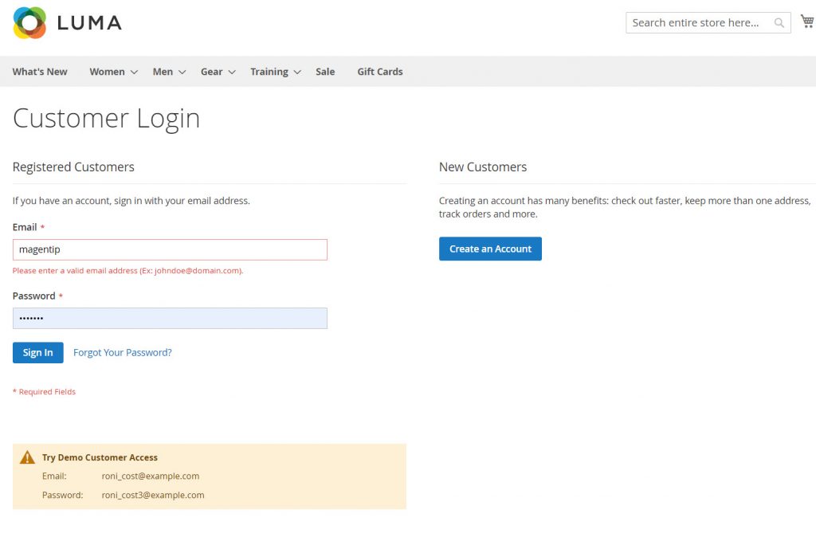Click the Required Fields asterisk note
The height and width of the screenshot is (541, 816).
(x=44, y=391)
